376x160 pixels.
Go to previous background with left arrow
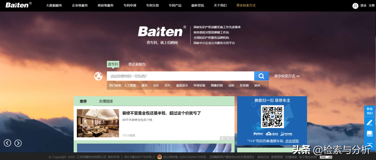click(x=8, y=143)
